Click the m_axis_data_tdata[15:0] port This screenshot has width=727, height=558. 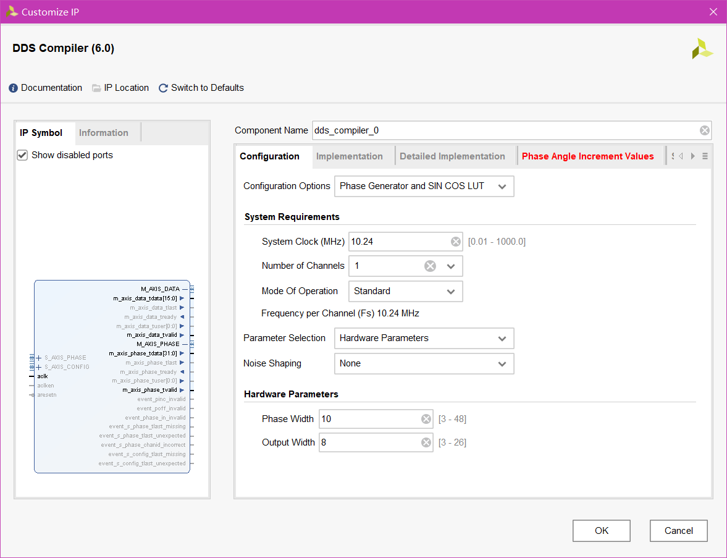click(x=145, y=298)
